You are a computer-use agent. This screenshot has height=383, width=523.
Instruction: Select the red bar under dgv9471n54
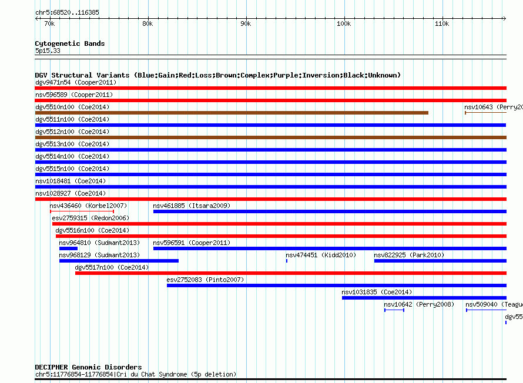(x=271, y=88)
